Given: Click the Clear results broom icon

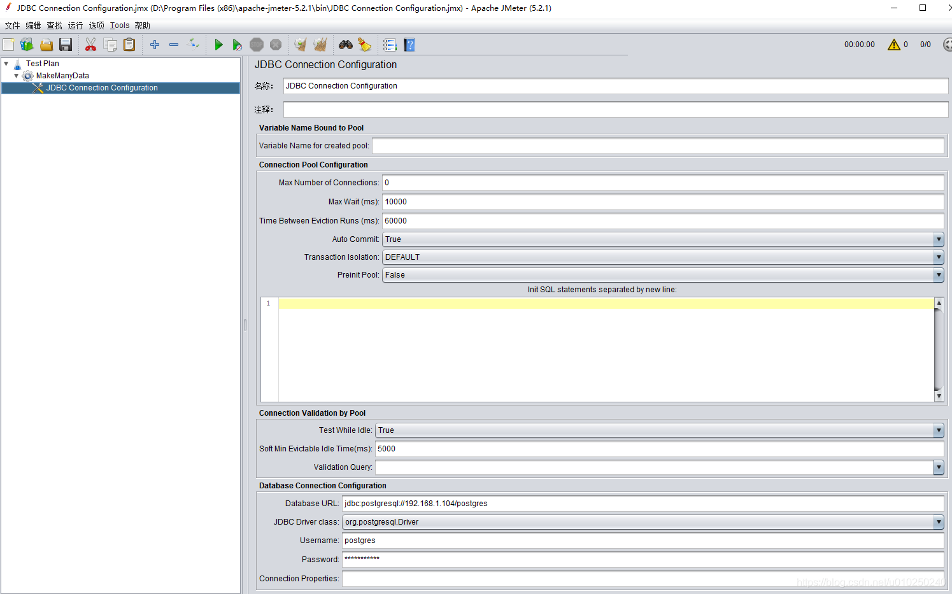Looking at the screenshot, I should (x=301, y=45).
